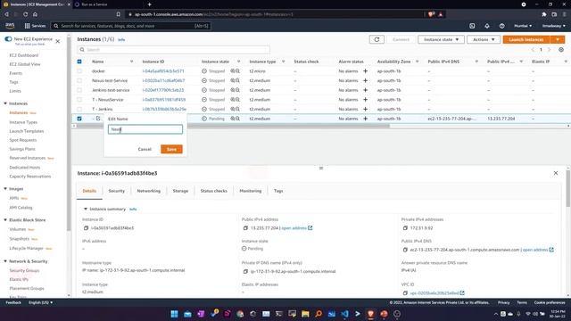Close the New EC2 Experience banner
Image resolution: width=571 pixels, height=321 pixels.
click(57, 41)
